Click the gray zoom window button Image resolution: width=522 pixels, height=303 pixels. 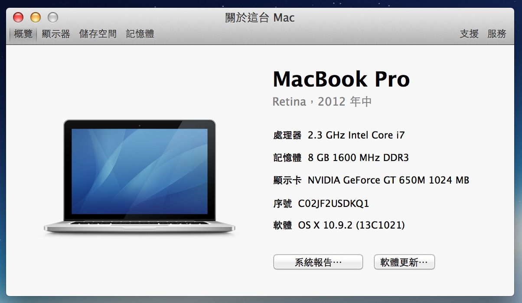pos(53,17)
